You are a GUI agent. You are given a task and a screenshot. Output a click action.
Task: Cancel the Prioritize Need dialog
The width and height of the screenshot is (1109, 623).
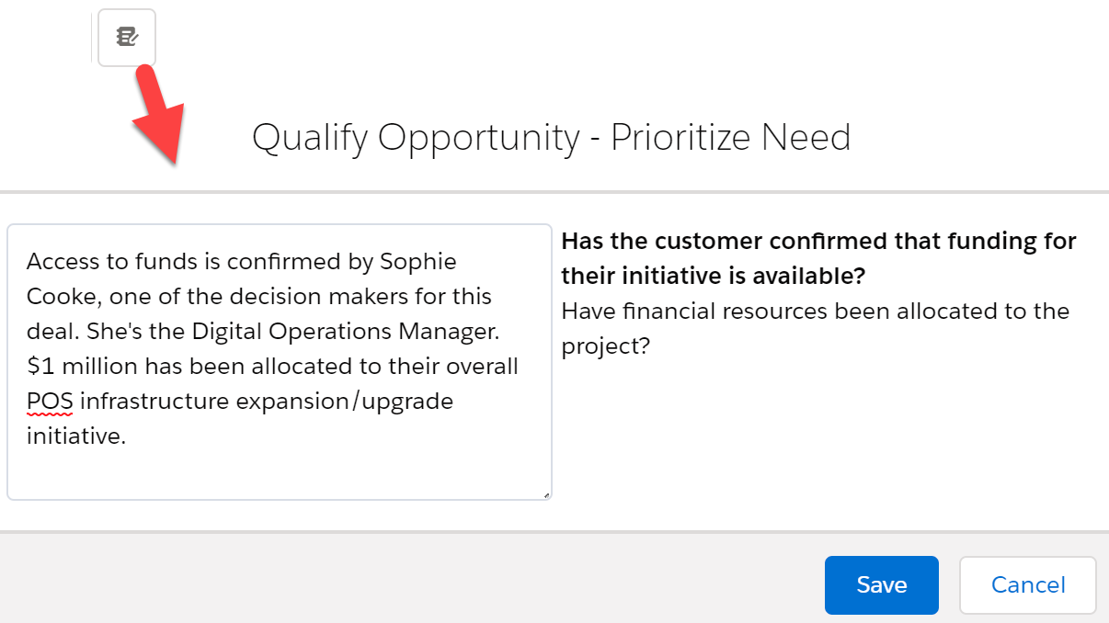(1027, 584)
